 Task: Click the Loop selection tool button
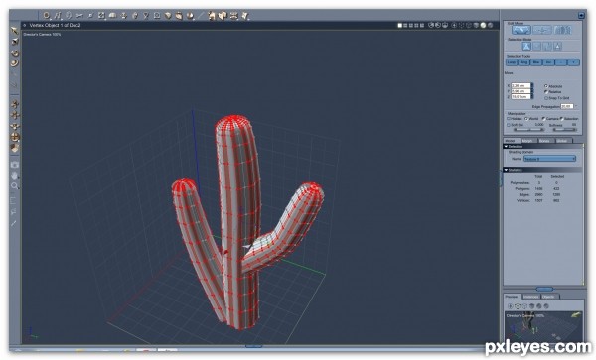click(512, 62)
